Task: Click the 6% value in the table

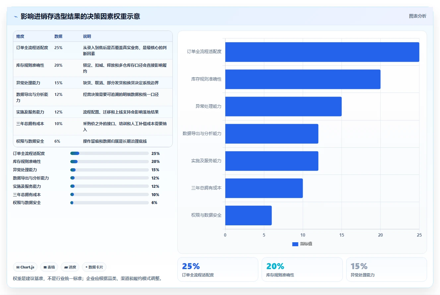Action: click(57, 141)
